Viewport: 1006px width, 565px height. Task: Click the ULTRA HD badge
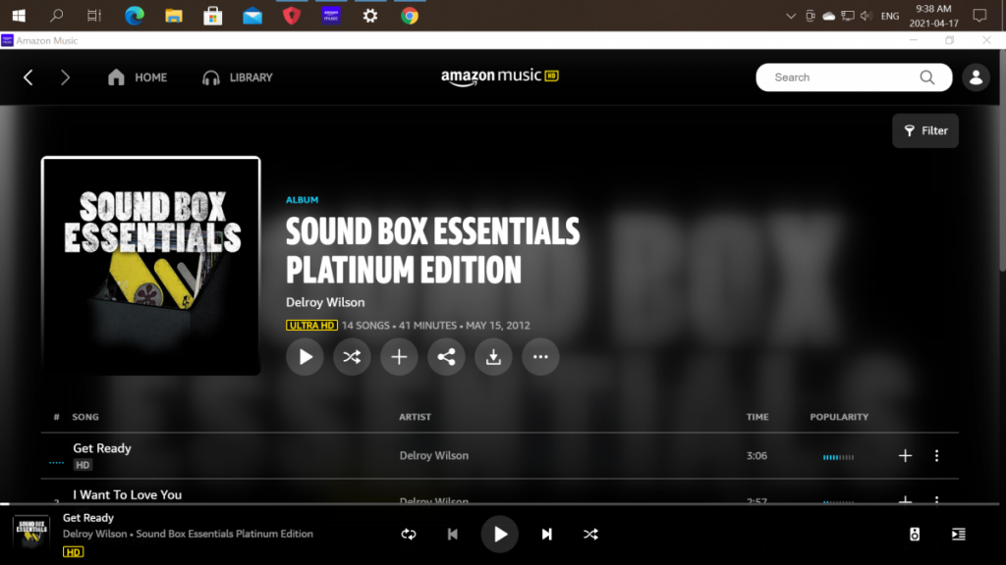point(311,326)
